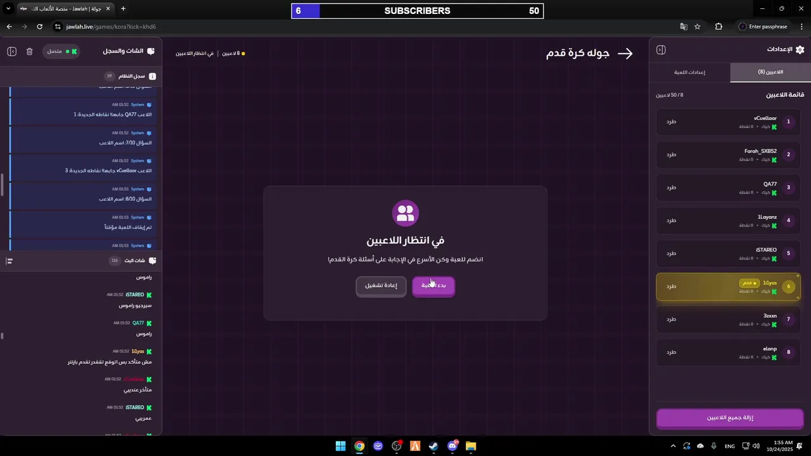Select the Jawlah browser tab
The width and height of the screenshot is (811, 456).
click(x=65, y=9)
